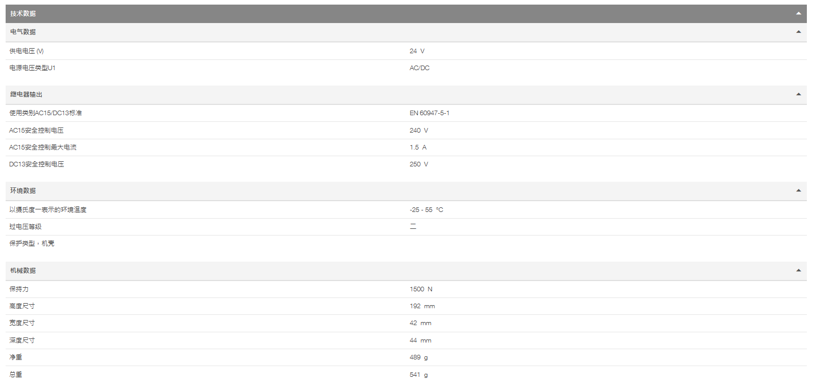
Task: Collapse the 技术数据 section arrow
Action: (798, 14)
